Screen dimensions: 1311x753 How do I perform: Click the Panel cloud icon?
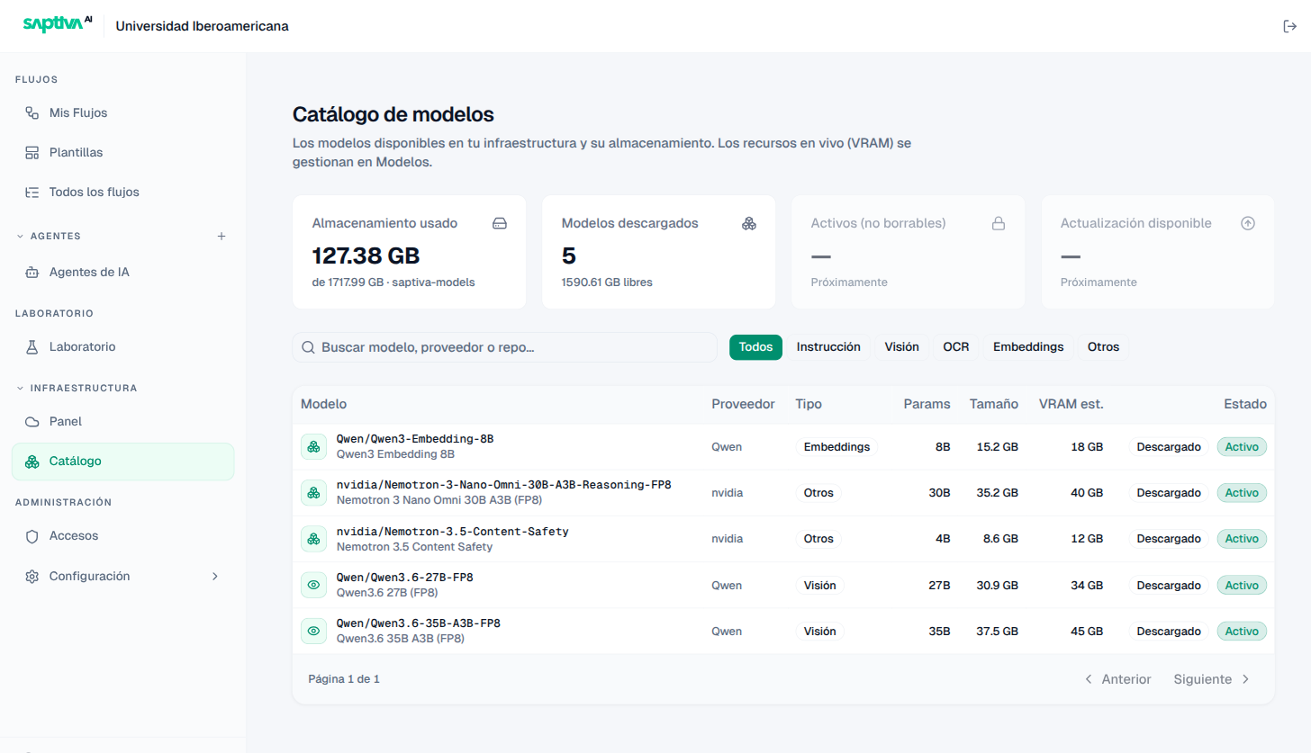click(x=32, y=422)
